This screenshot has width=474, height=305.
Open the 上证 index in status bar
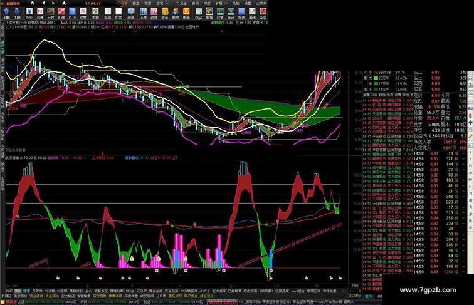click(x=20, y=302)
